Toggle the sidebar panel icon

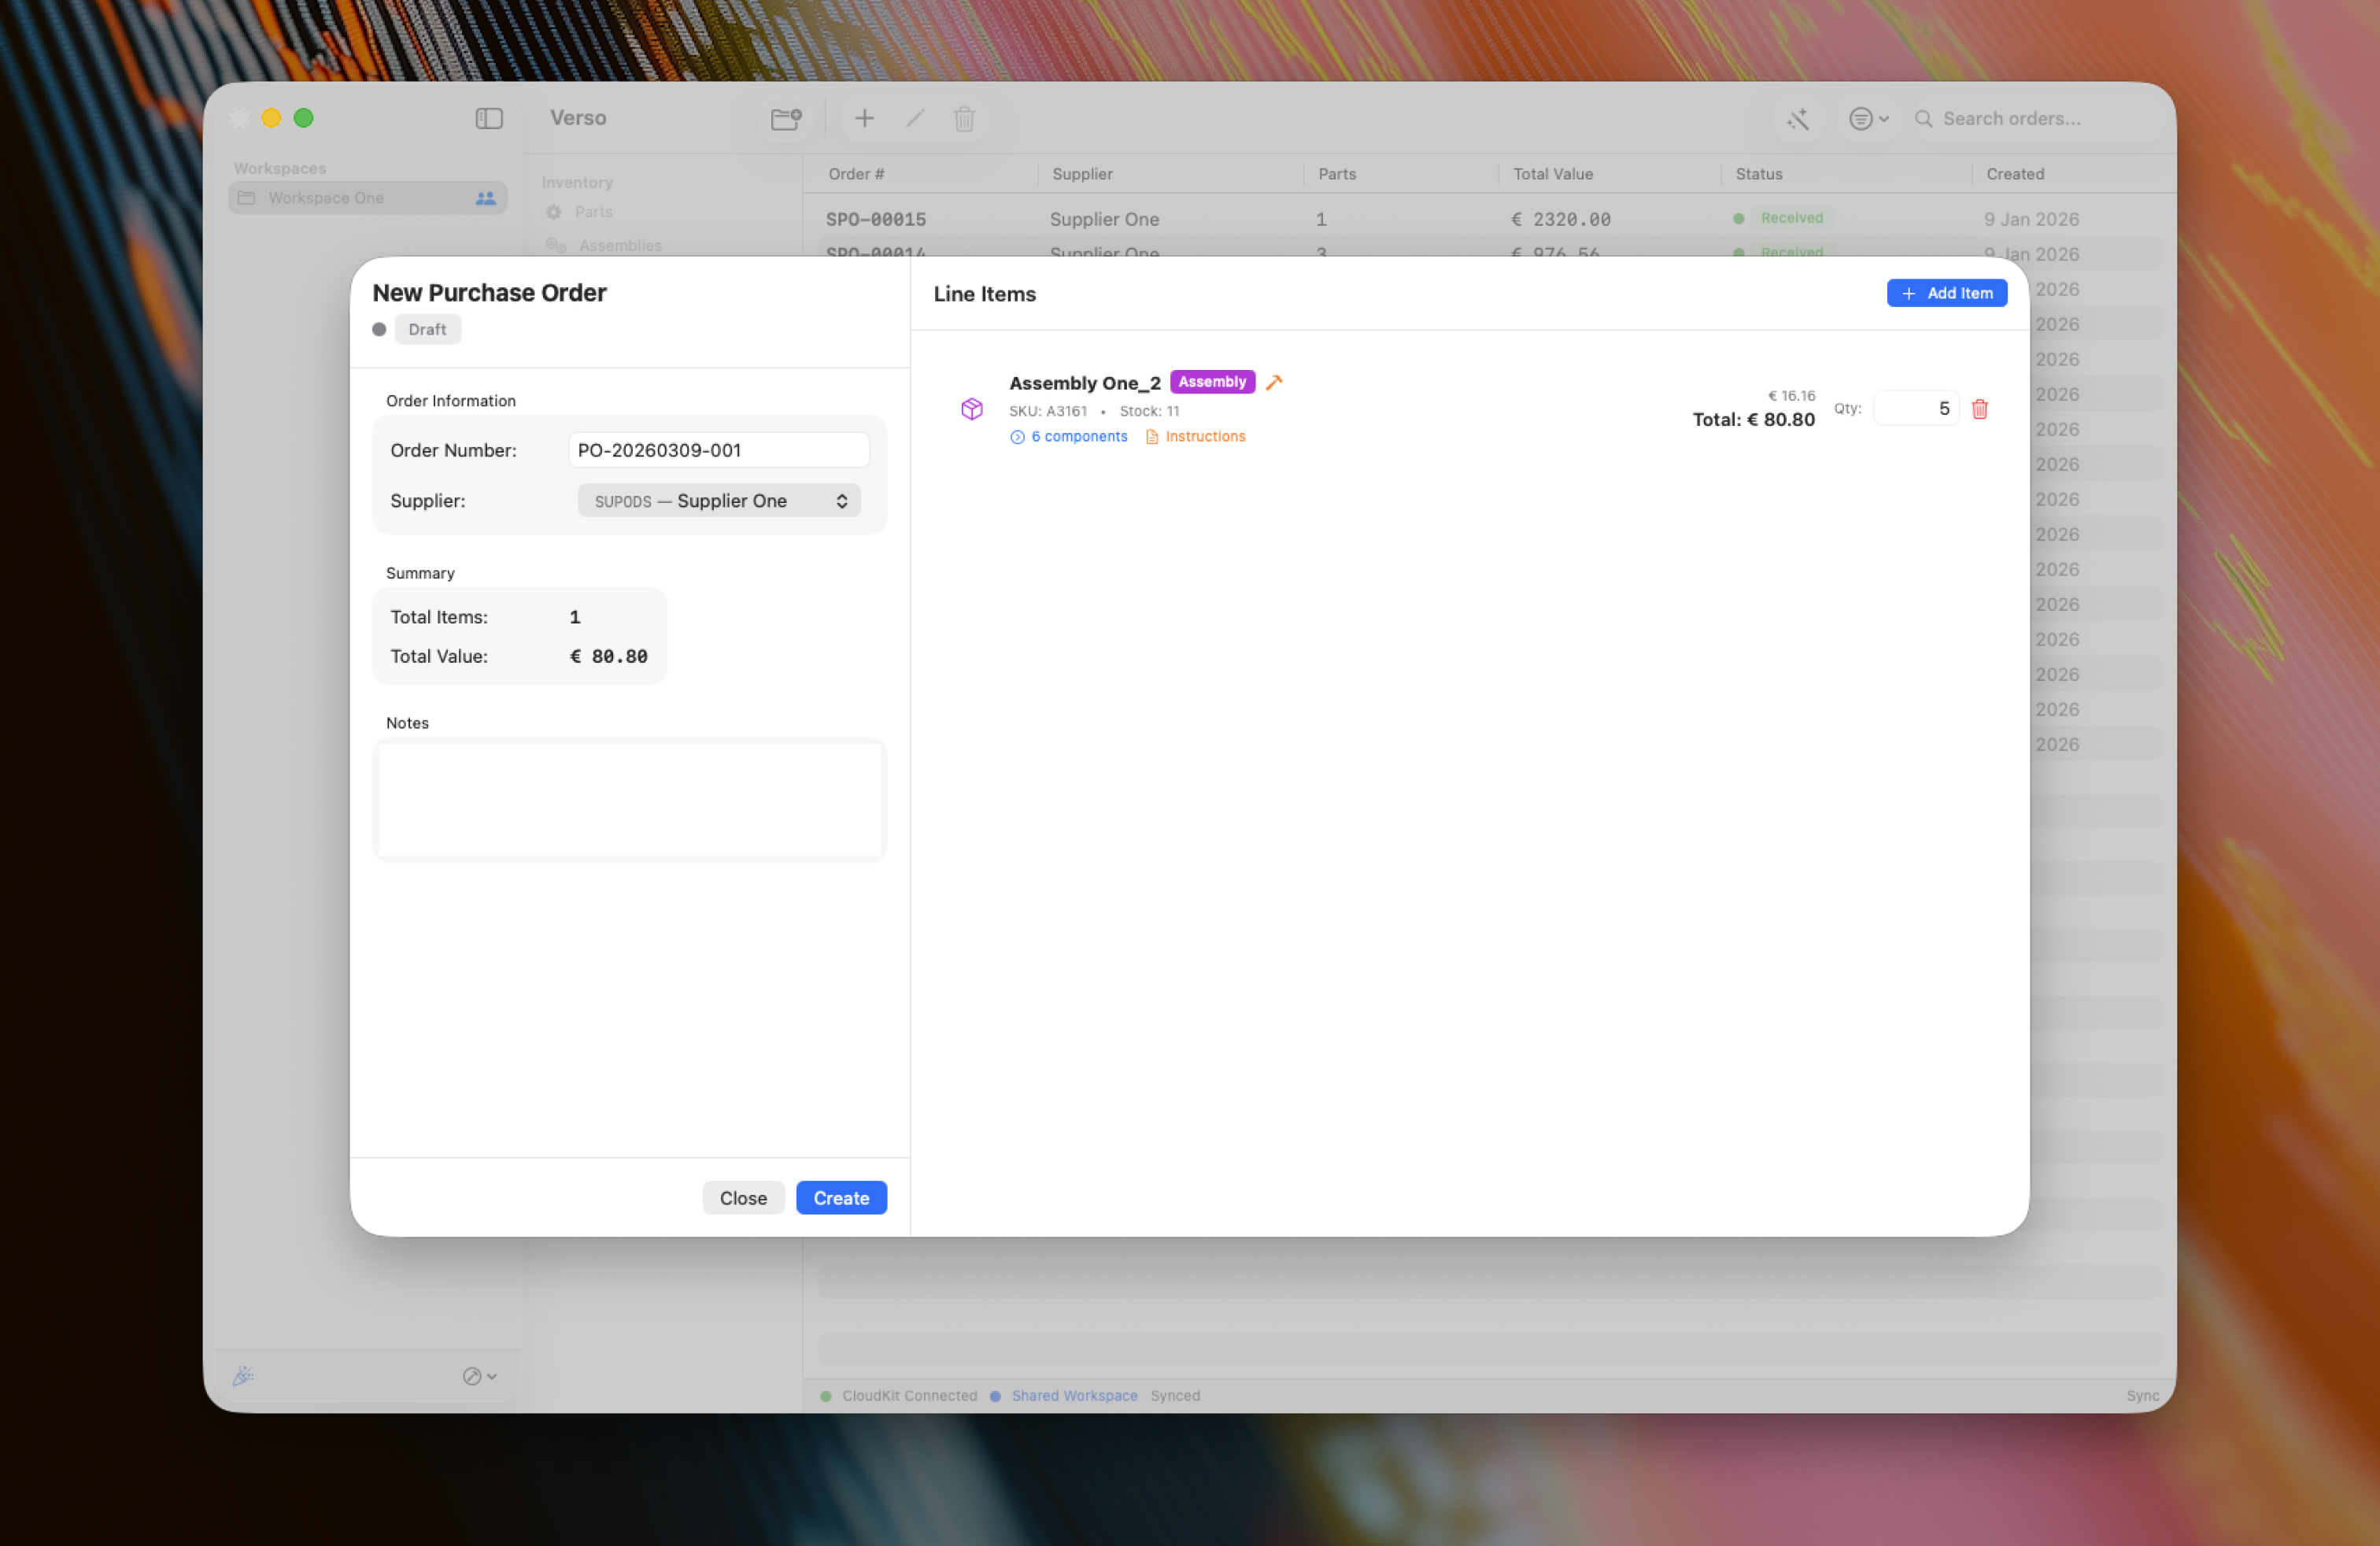pos(488,119)
